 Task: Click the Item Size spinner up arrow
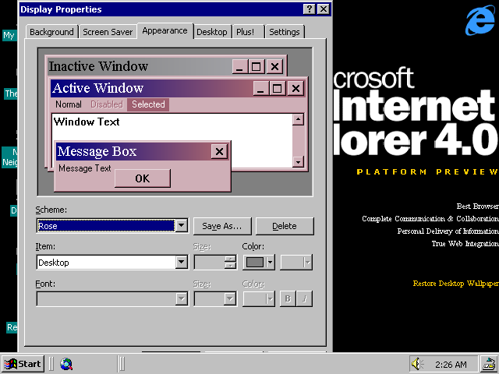point(231,259)
